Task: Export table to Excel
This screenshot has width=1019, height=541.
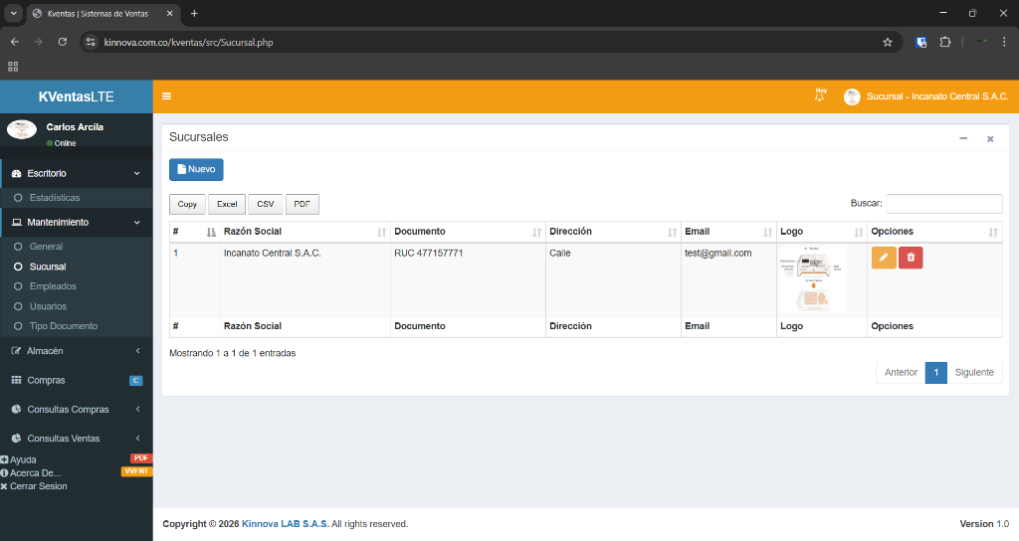Action: (227, 204)
